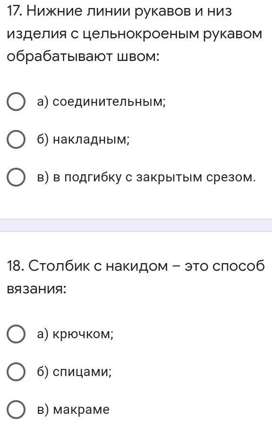The width and height of the screenshot is (272, 428).
Task: Choose radio option 'в) макраме'
Action: 16,410
